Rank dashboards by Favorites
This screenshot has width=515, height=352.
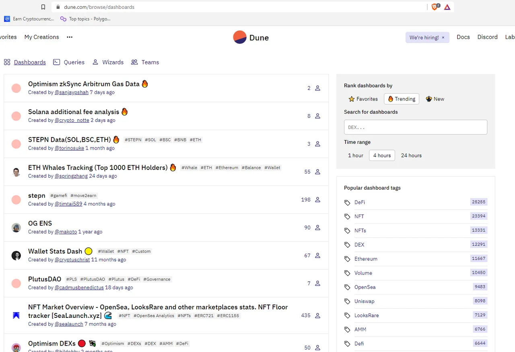[363, 99]
